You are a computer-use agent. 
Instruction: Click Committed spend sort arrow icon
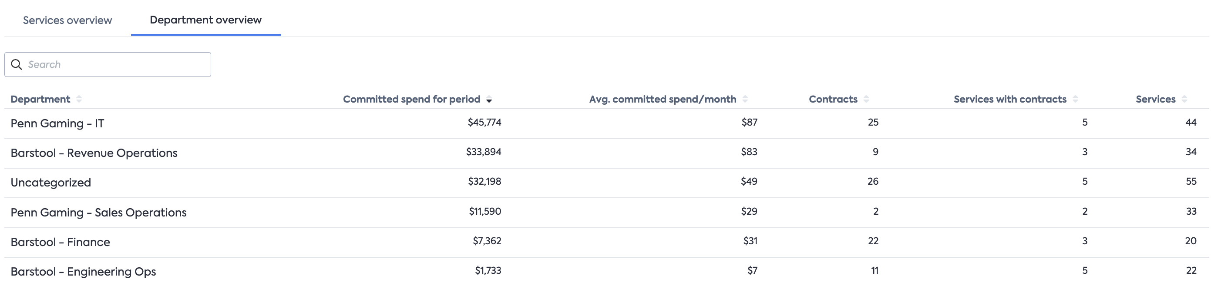pyautogui.click(x=489, y=100)
